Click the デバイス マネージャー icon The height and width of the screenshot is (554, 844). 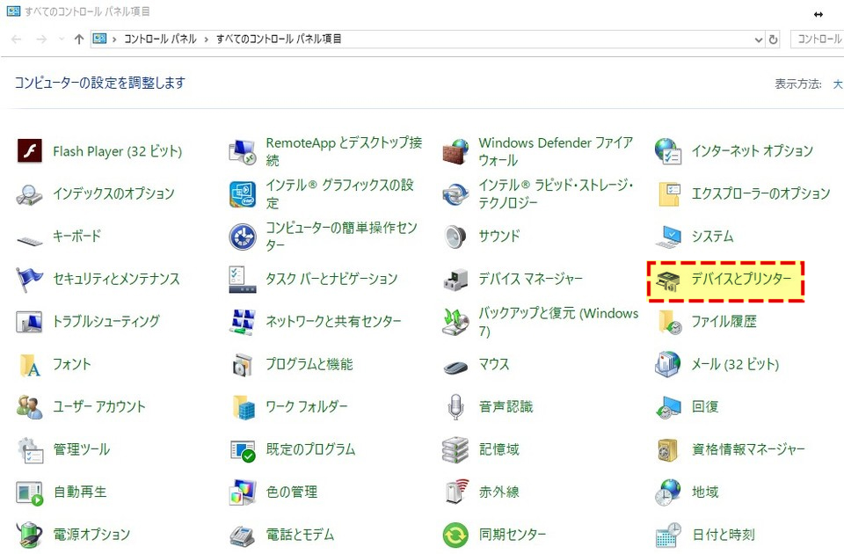(x=455, y=279)
